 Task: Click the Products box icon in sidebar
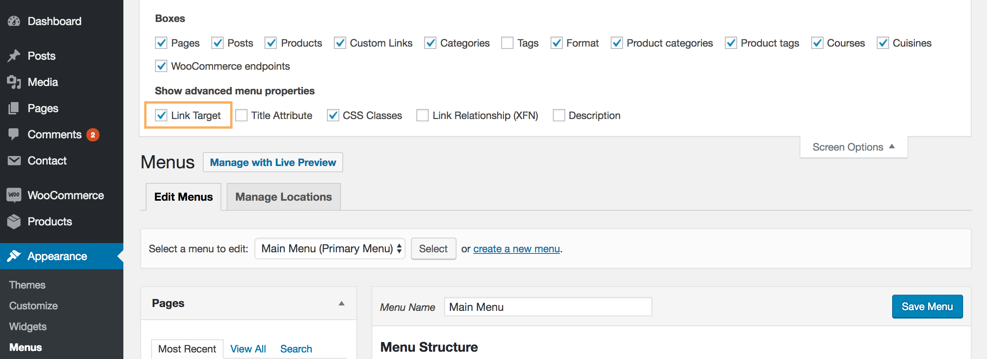(x=14, y=221)
